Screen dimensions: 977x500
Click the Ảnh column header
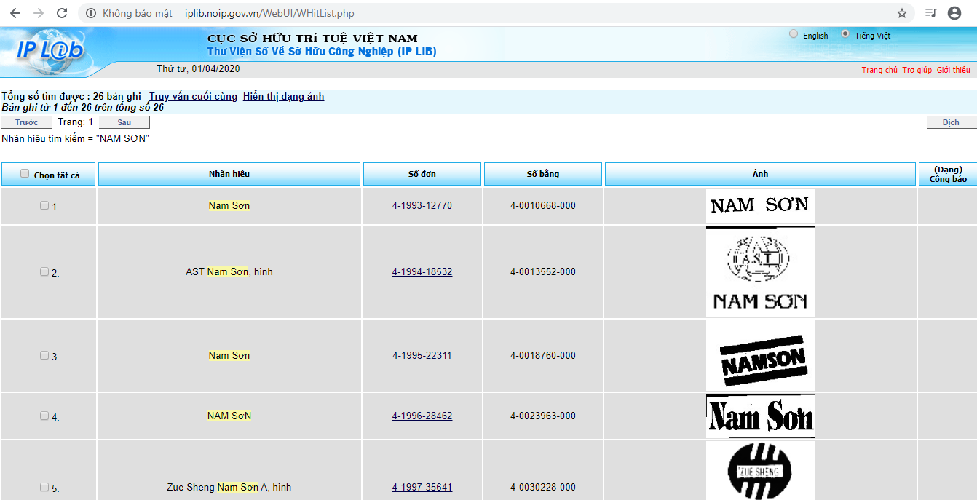tap(760, 174)
